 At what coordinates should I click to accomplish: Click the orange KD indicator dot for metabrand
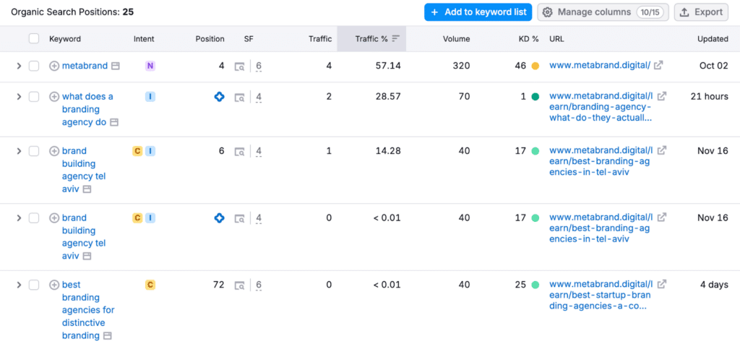[535, 66]
